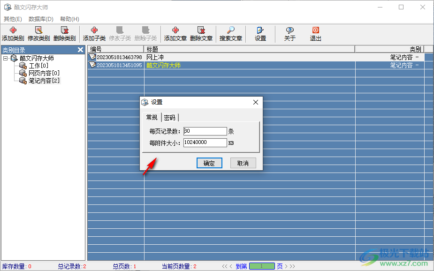
Task: Select the 工作[0] category
Action: click(38, 66)
